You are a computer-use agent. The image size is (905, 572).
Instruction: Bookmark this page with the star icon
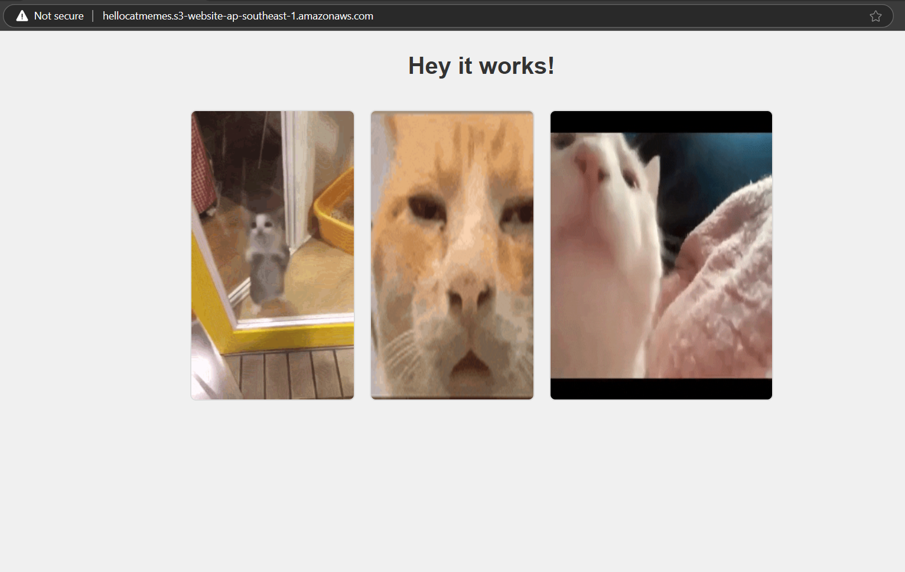(875, 16)
